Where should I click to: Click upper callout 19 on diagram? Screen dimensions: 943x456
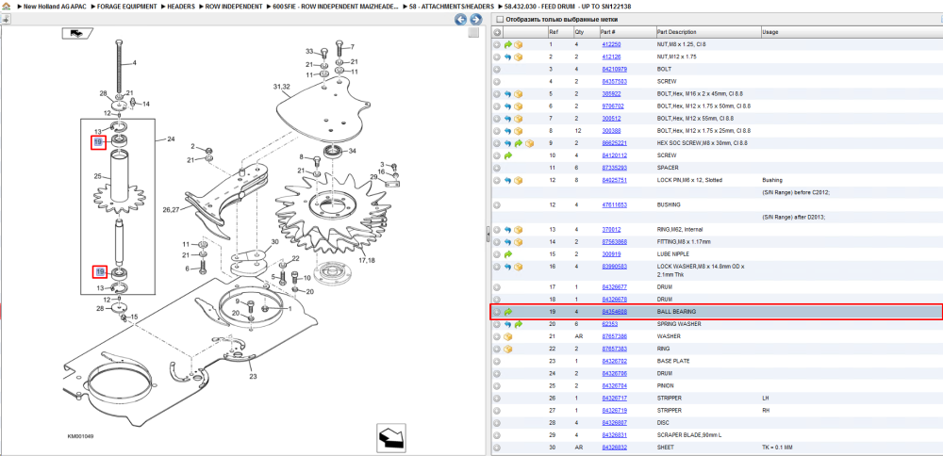click(x=99, y=142)
